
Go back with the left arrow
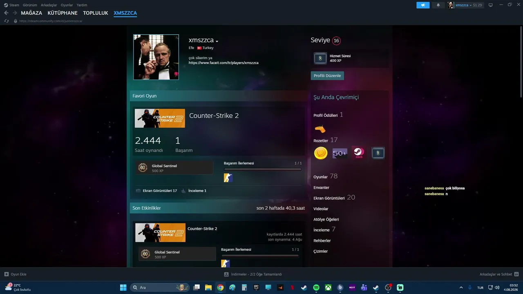6,13
